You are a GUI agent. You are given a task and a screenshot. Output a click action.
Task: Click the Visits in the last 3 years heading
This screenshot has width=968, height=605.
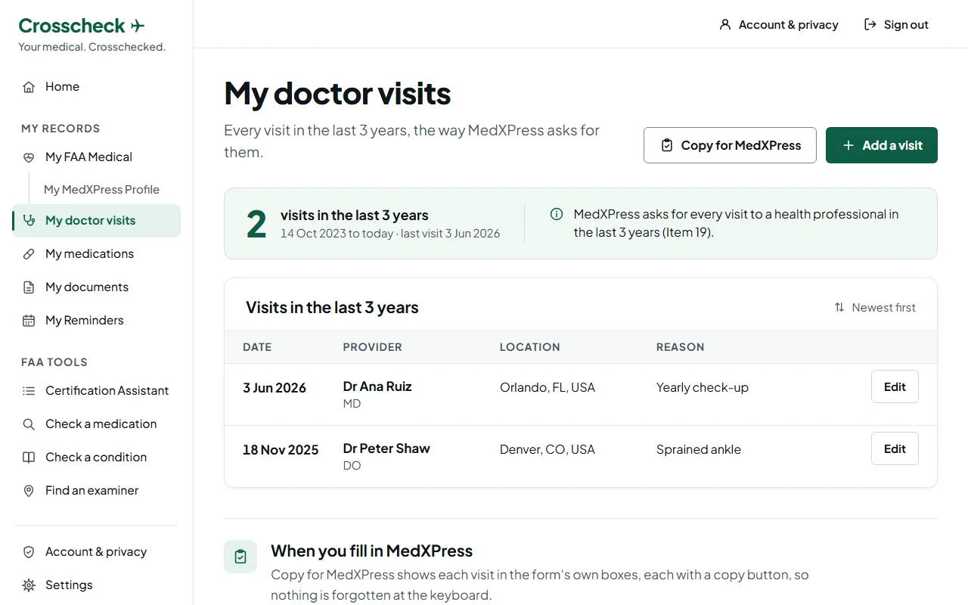click(x=332, y=308)
